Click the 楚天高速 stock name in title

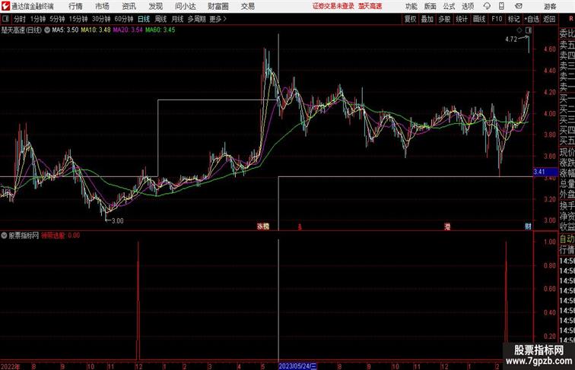pyautogui.click(x=370, y=6)
